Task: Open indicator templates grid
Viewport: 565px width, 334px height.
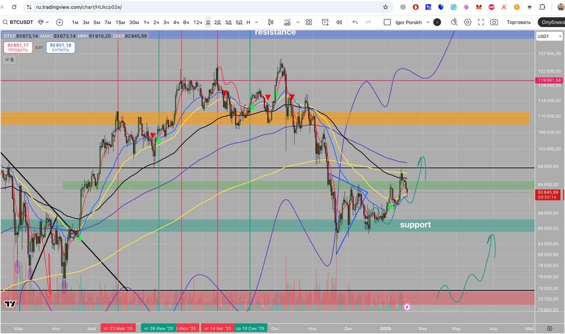Action: (x=309, y=23)
